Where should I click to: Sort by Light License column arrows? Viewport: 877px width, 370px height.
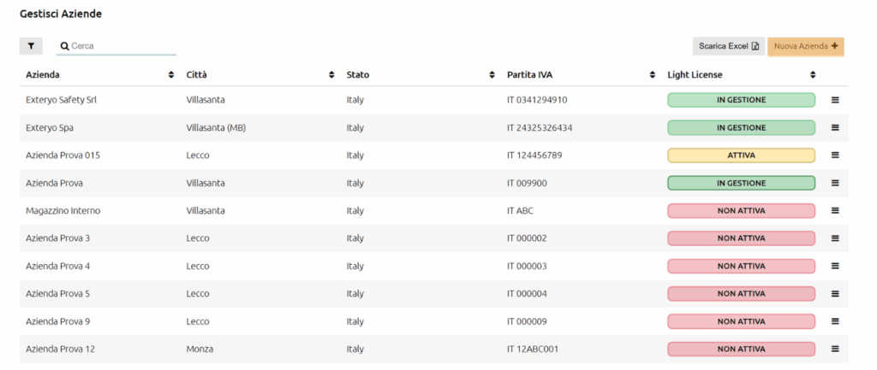813,75
